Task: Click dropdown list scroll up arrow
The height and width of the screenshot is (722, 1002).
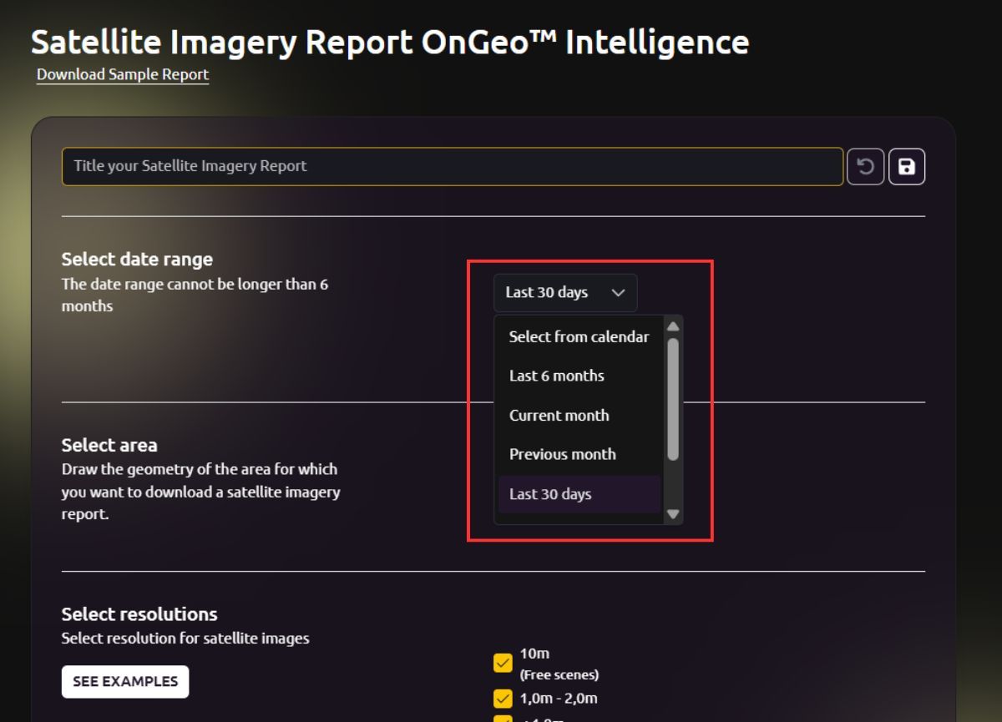Action: (673, 326)
